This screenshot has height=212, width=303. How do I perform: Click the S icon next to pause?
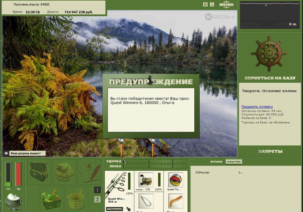212,4
